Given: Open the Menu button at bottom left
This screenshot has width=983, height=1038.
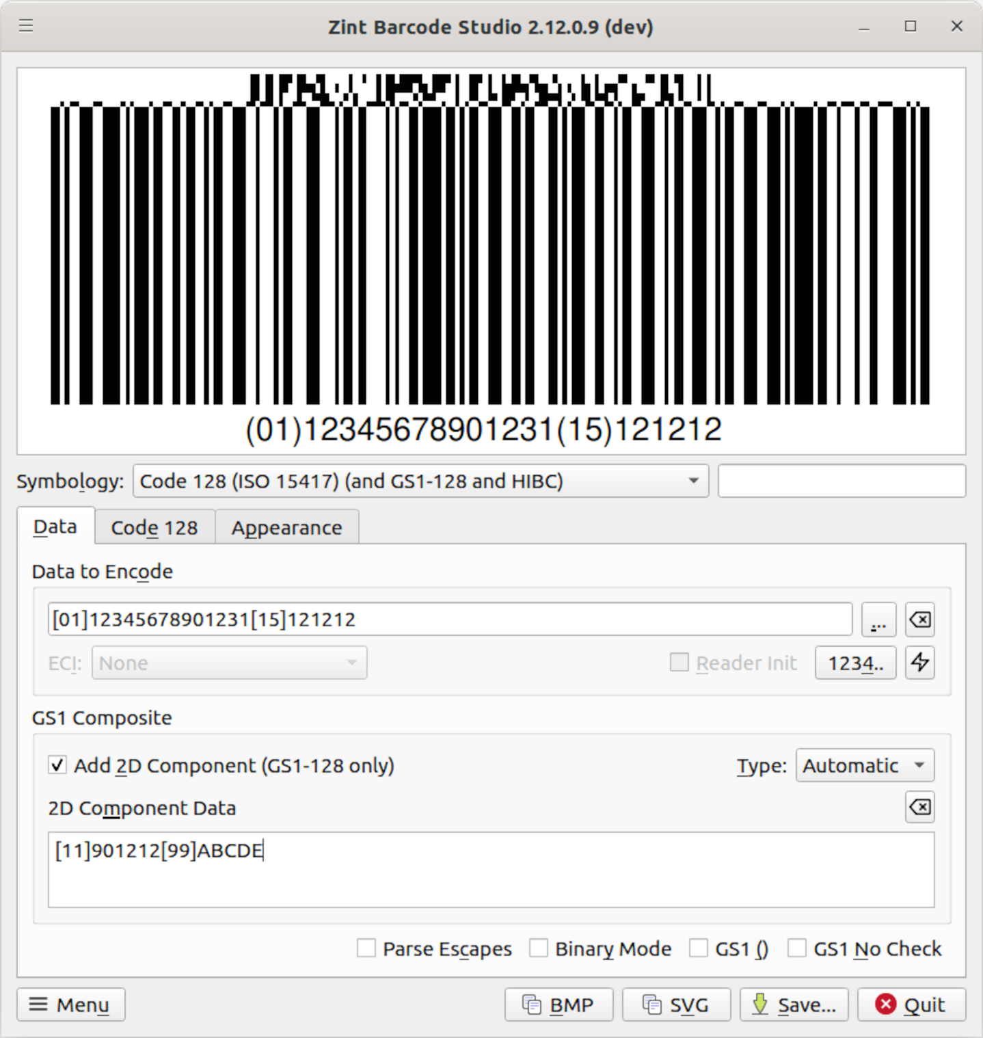Looking at the screenshot, I should point(70,1004).
